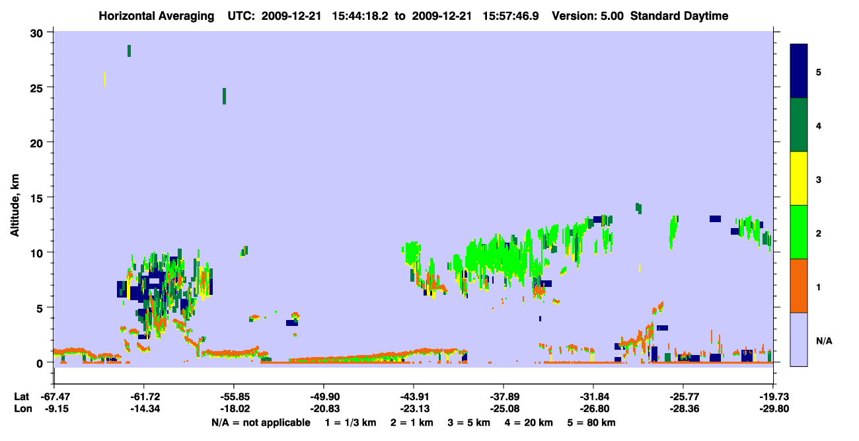Click '4 = 20 km' legend note
The width and height of the screenshot is (859, 441).
(x=531, y=422)
